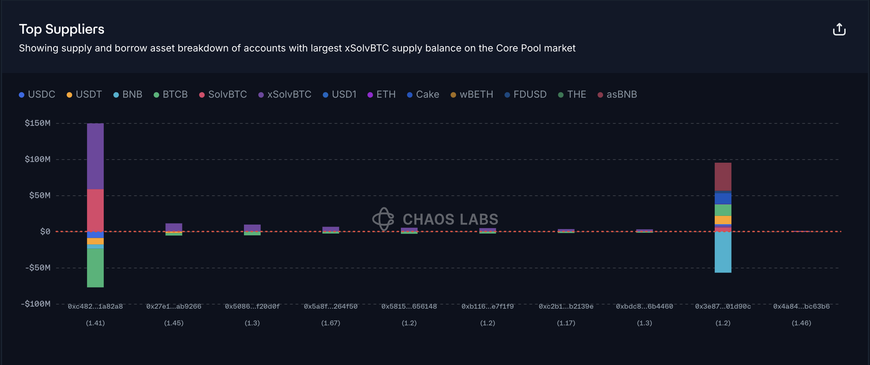Viewport: 870px width, 365px height.
Task: Click account label 0xc482...1a82a8
Action: (95, 306)
